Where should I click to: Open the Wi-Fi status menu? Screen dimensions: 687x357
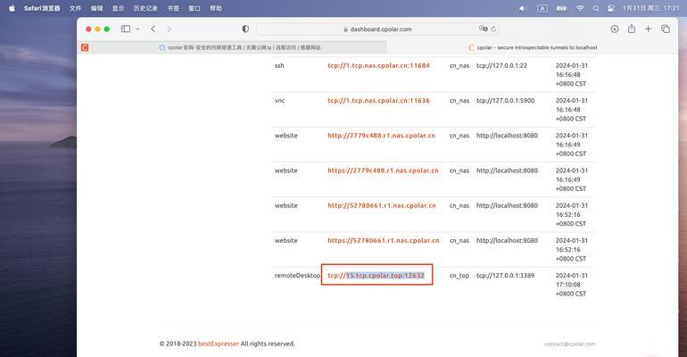pyautogui.click(x=580, y=8)
